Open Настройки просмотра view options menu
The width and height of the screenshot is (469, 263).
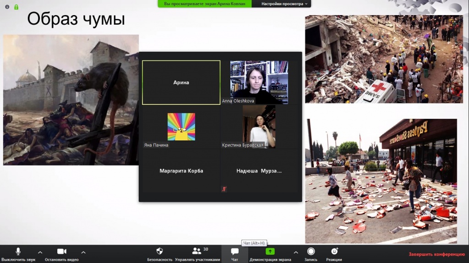pyautogui.click(x=285, y=4)
